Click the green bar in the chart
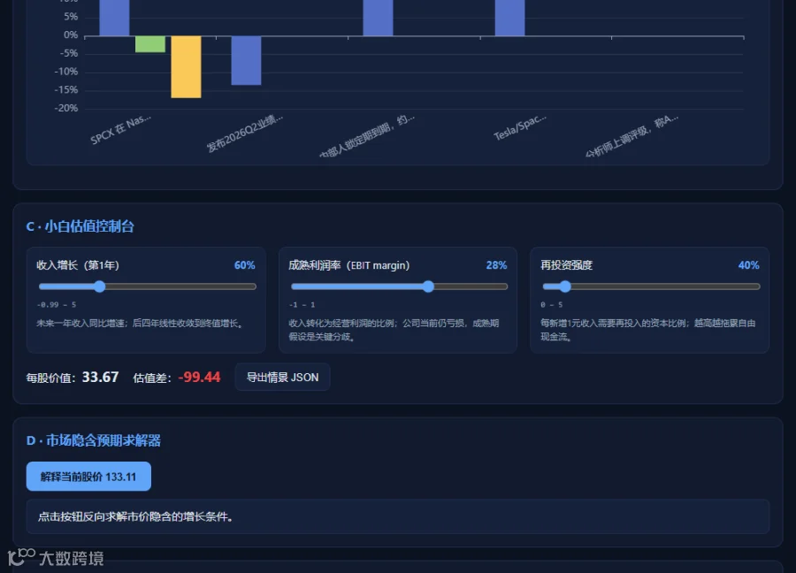 point(150,44)
